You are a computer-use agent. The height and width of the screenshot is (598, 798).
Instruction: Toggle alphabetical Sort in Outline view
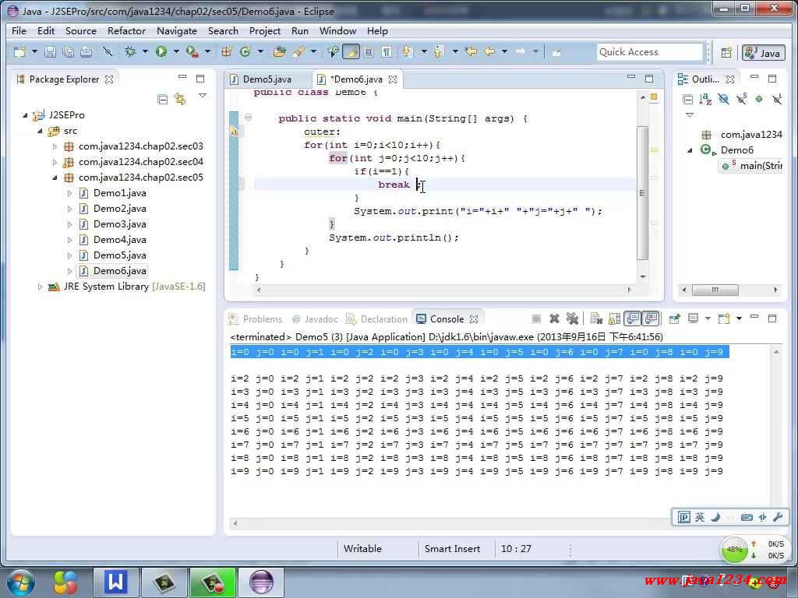tap(705, 99)
